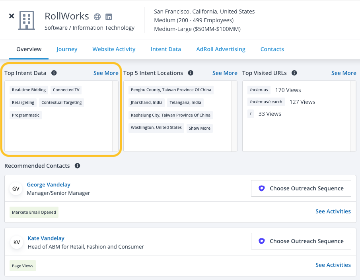Switch to the Journey tab
The image size is (360, 280).
67,49
